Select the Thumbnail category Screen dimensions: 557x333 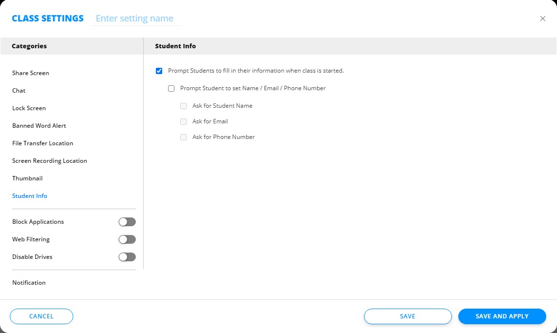(27, 178)
